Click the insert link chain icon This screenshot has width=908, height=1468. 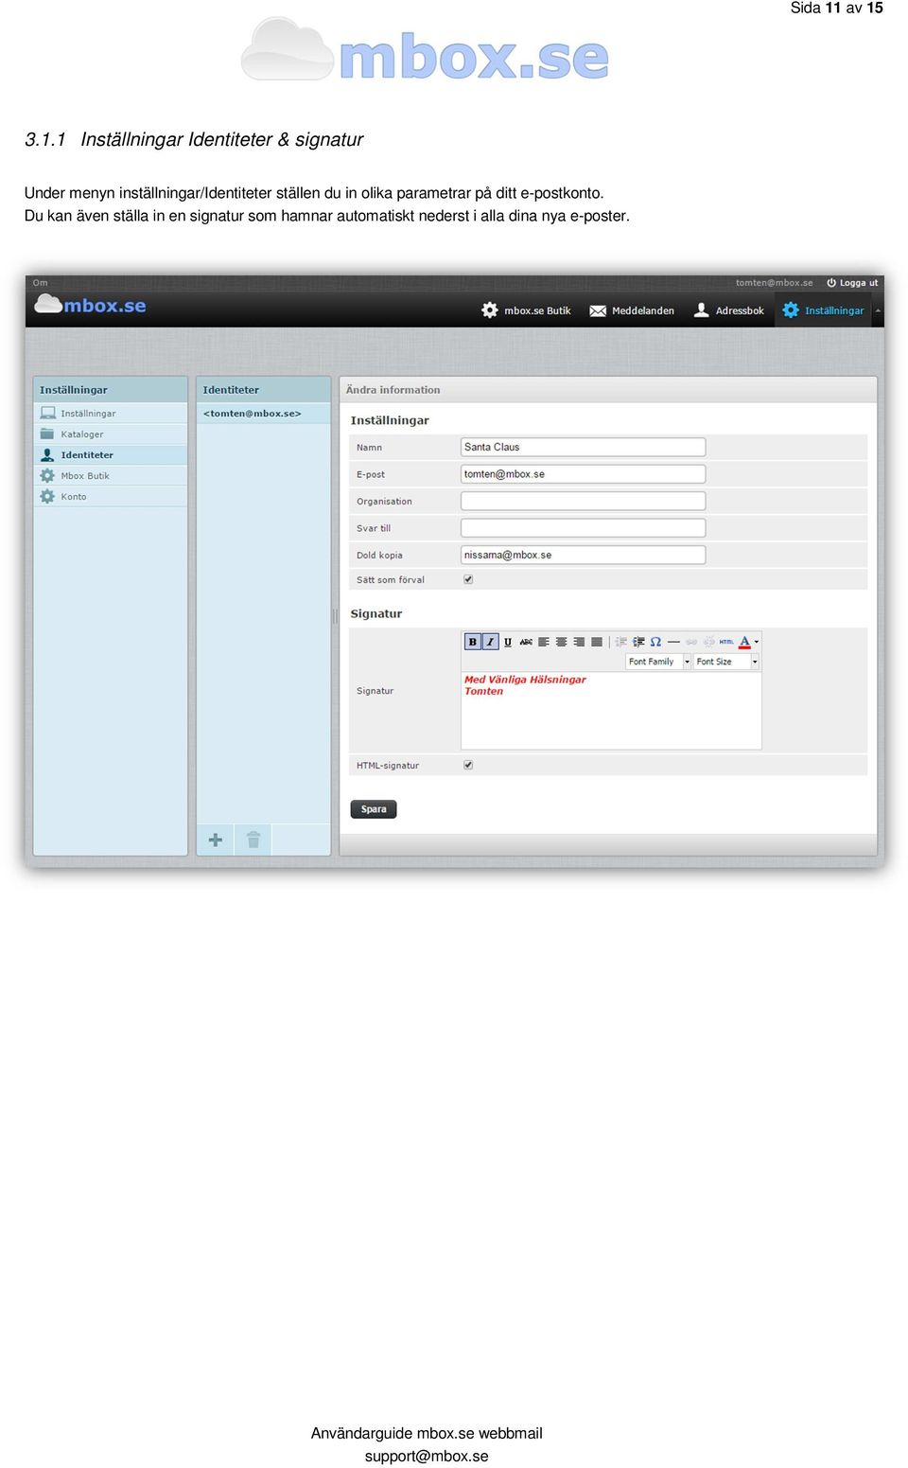[691, 642]
